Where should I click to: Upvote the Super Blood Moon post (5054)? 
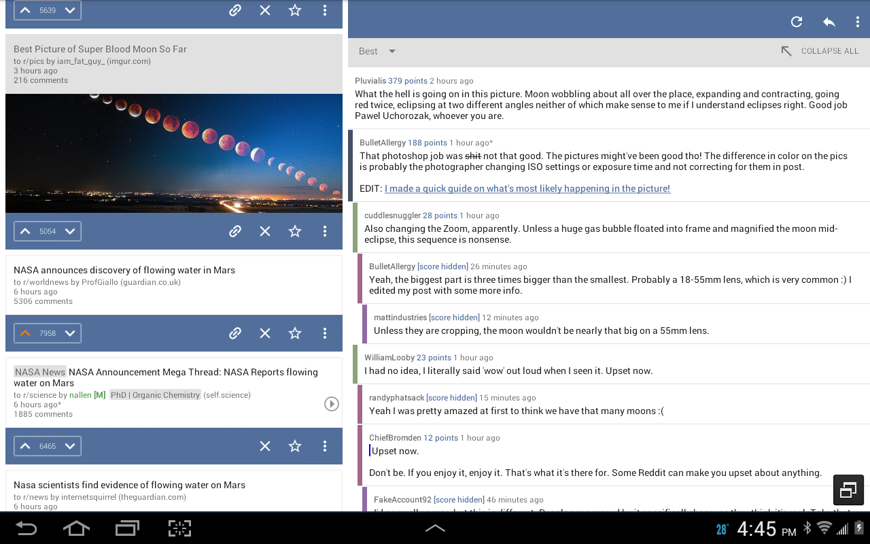[25, 231]
